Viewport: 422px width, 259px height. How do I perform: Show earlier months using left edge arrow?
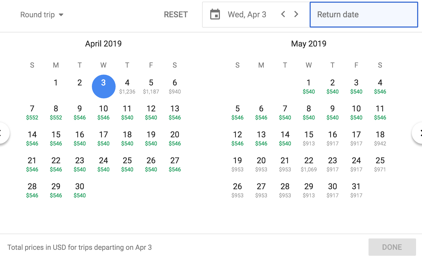tap(3, 133)
